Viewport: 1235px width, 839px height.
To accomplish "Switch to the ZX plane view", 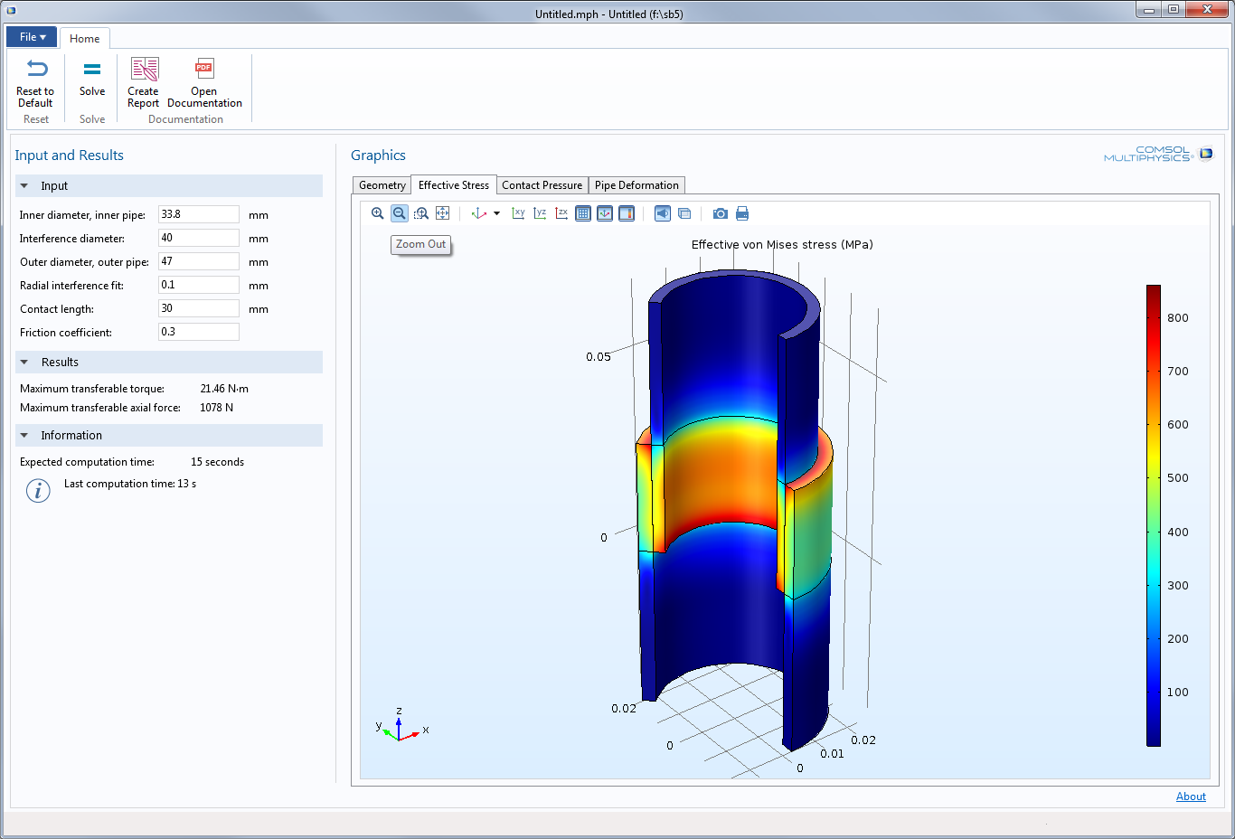I will click(561, 213).
